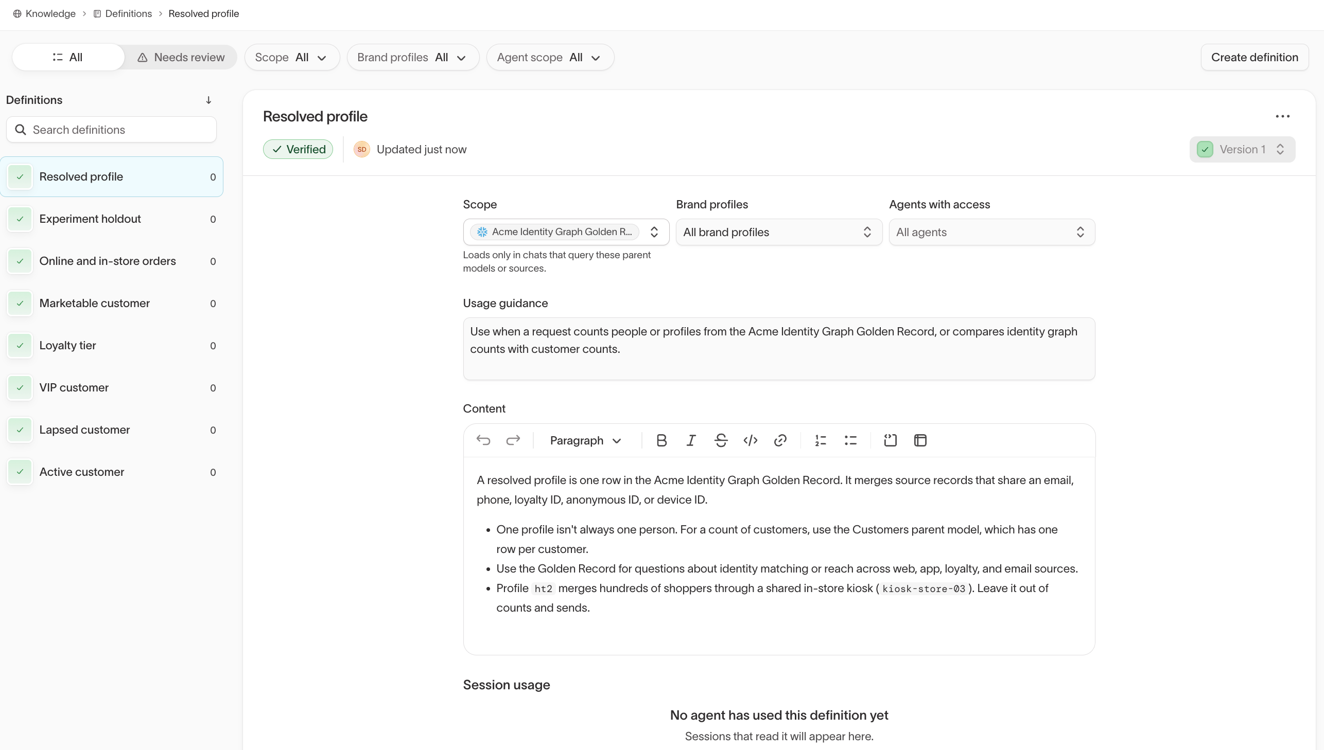Open the Version 1 selector

(x=1242, y=149)
